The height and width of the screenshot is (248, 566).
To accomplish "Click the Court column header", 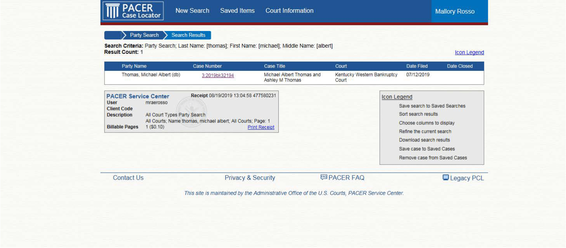I will tap(341, 66).
